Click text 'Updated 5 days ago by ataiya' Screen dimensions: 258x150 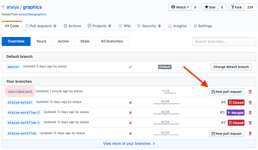click(x=45, y=66)
